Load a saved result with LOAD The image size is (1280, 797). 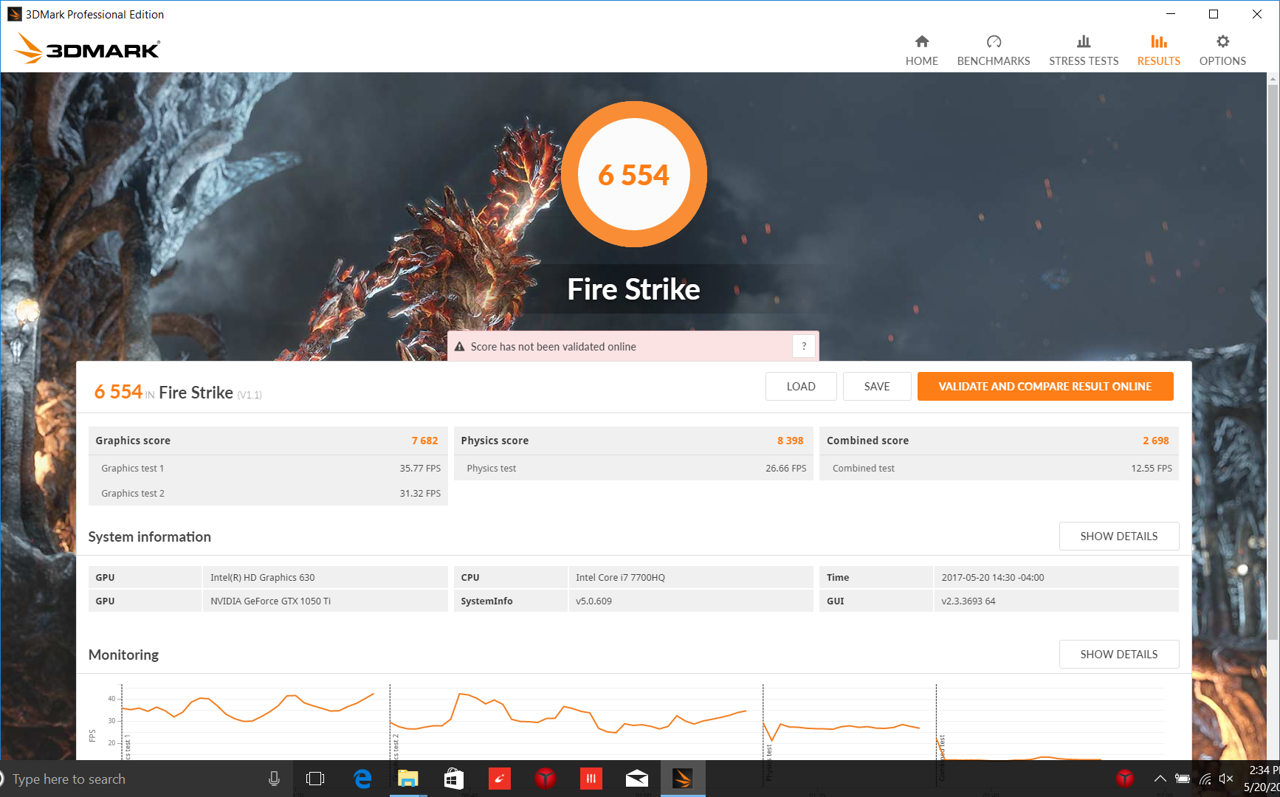click(801, 386)
